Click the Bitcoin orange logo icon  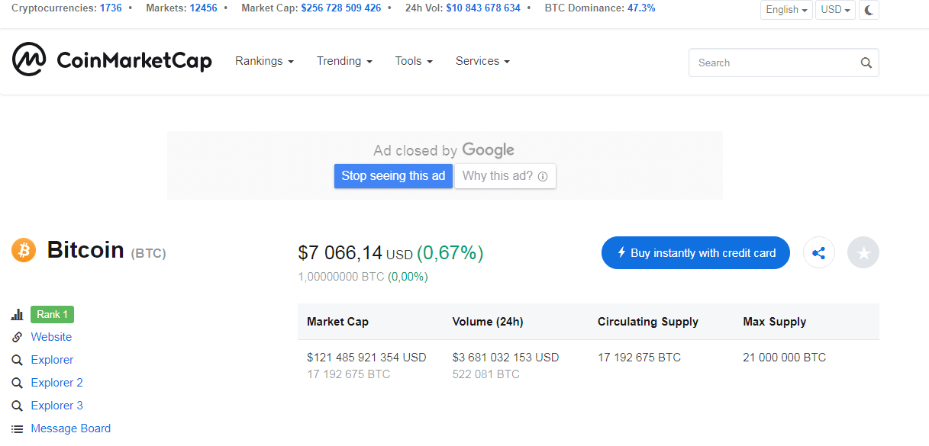point(24,249)
